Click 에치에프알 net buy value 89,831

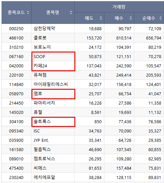tap(155, 178)
